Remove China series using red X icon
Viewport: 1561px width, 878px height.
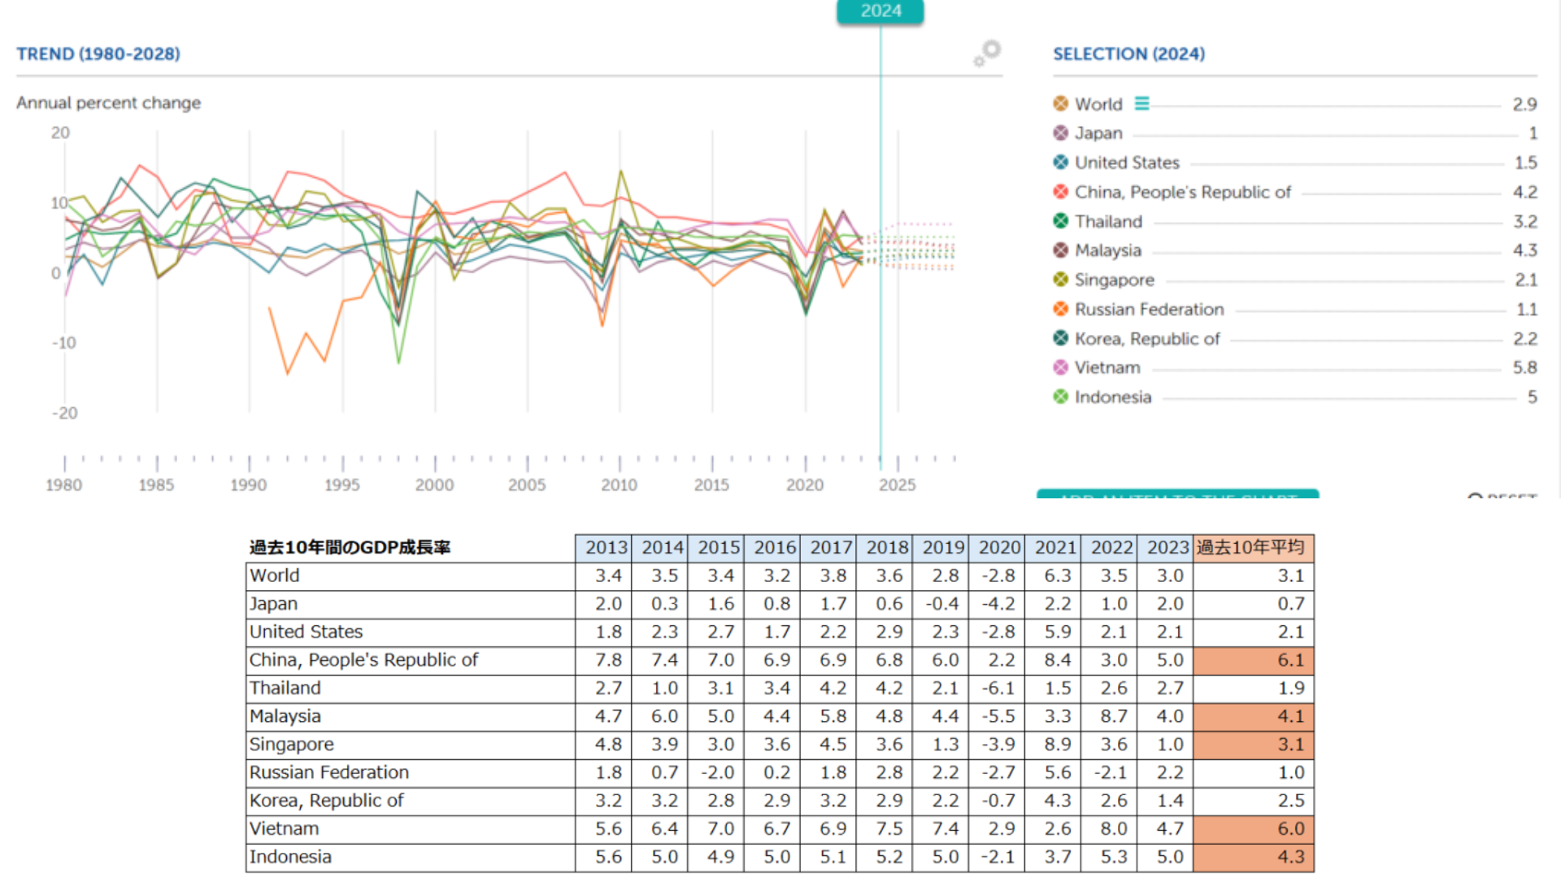1060,192
